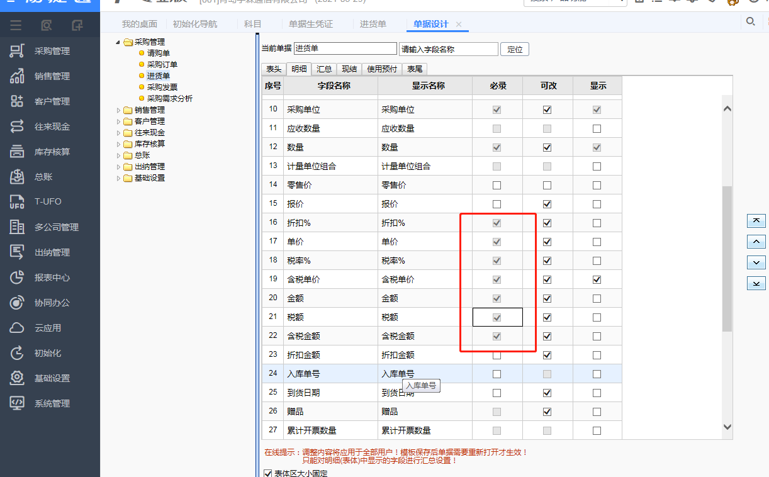This screenshot has width=769, height=477.
Task: Select 采购需求分析 in the tree
Action: coord(170,99)
